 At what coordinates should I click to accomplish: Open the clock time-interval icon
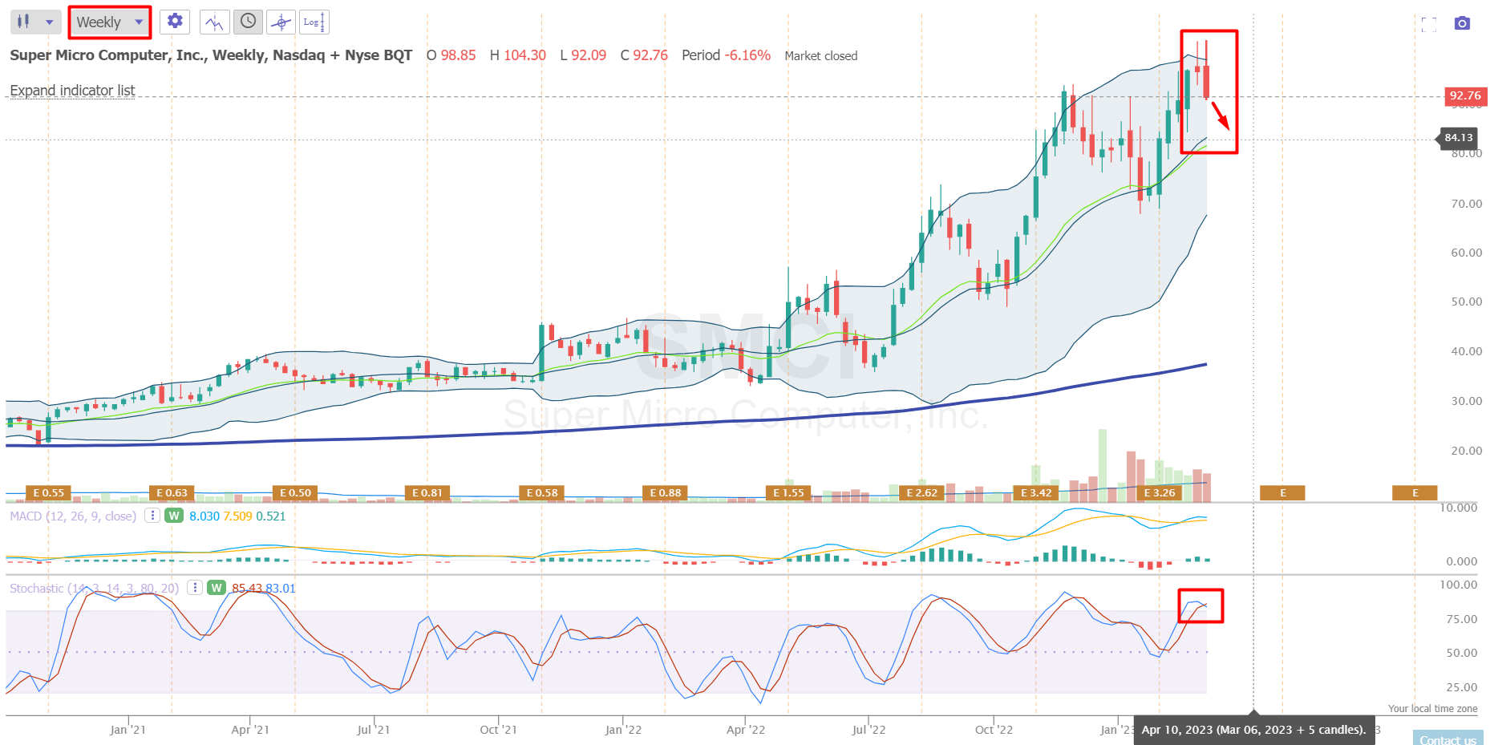[247, 22]
